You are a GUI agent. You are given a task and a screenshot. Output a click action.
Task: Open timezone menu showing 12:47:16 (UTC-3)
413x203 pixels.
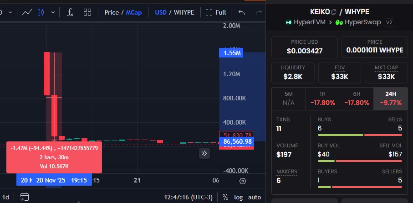click(188, 197)
